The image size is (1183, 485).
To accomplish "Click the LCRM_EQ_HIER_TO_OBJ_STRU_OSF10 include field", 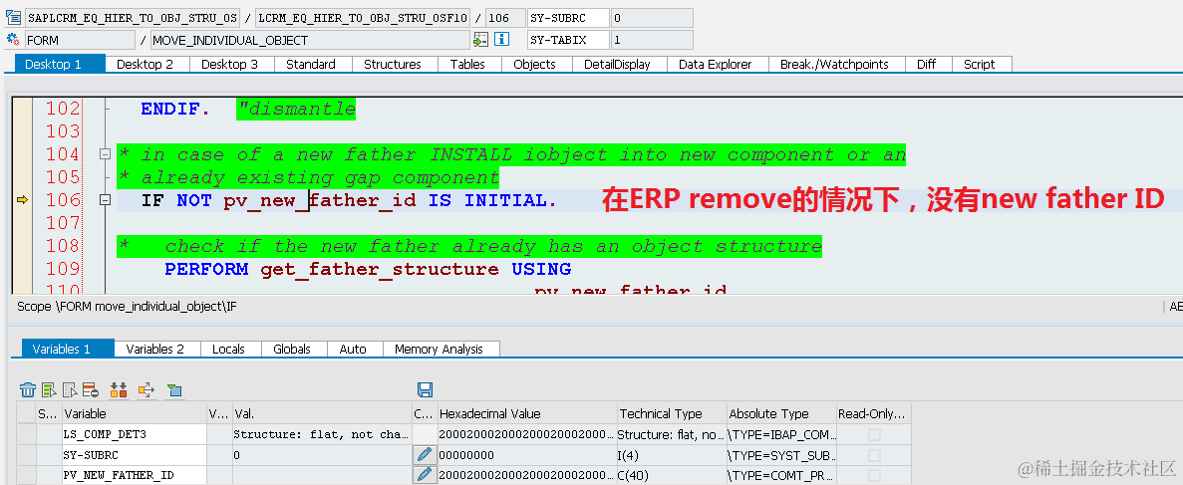I will (x=363, y=17).
